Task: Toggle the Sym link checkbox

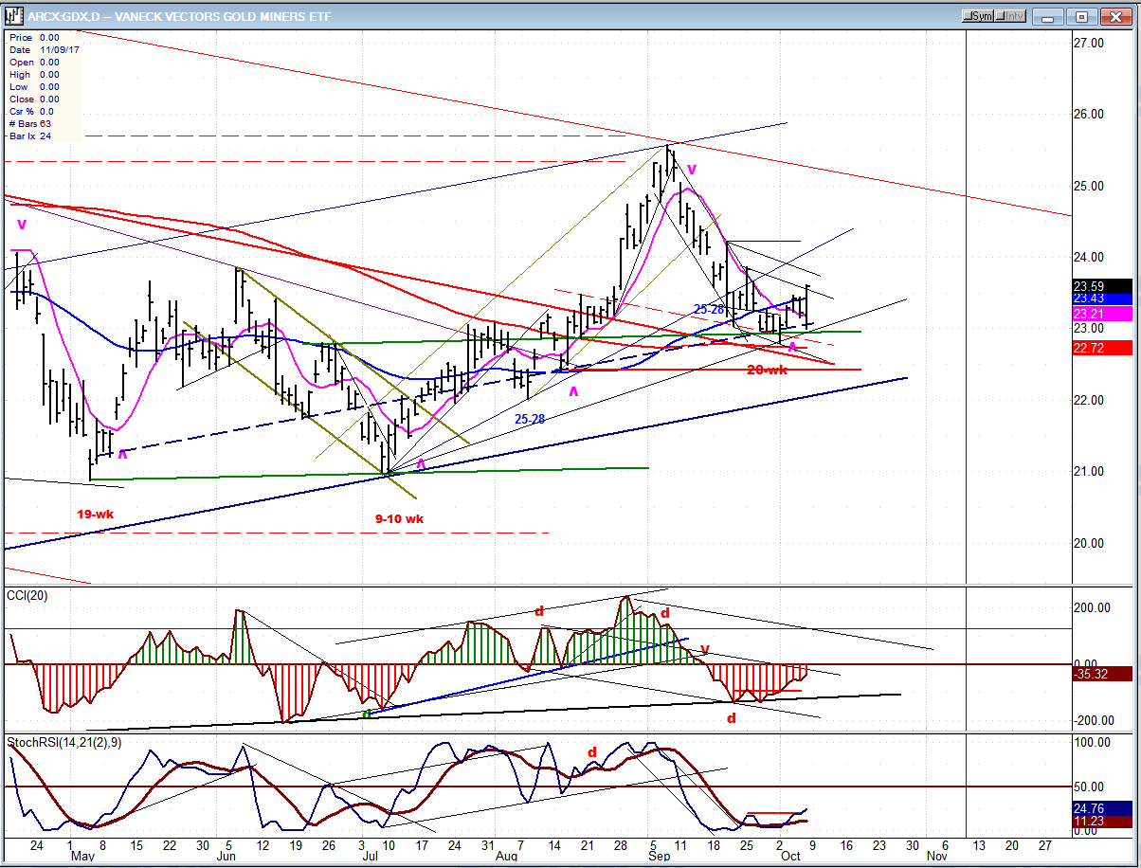Action: (x=977, y=16)
